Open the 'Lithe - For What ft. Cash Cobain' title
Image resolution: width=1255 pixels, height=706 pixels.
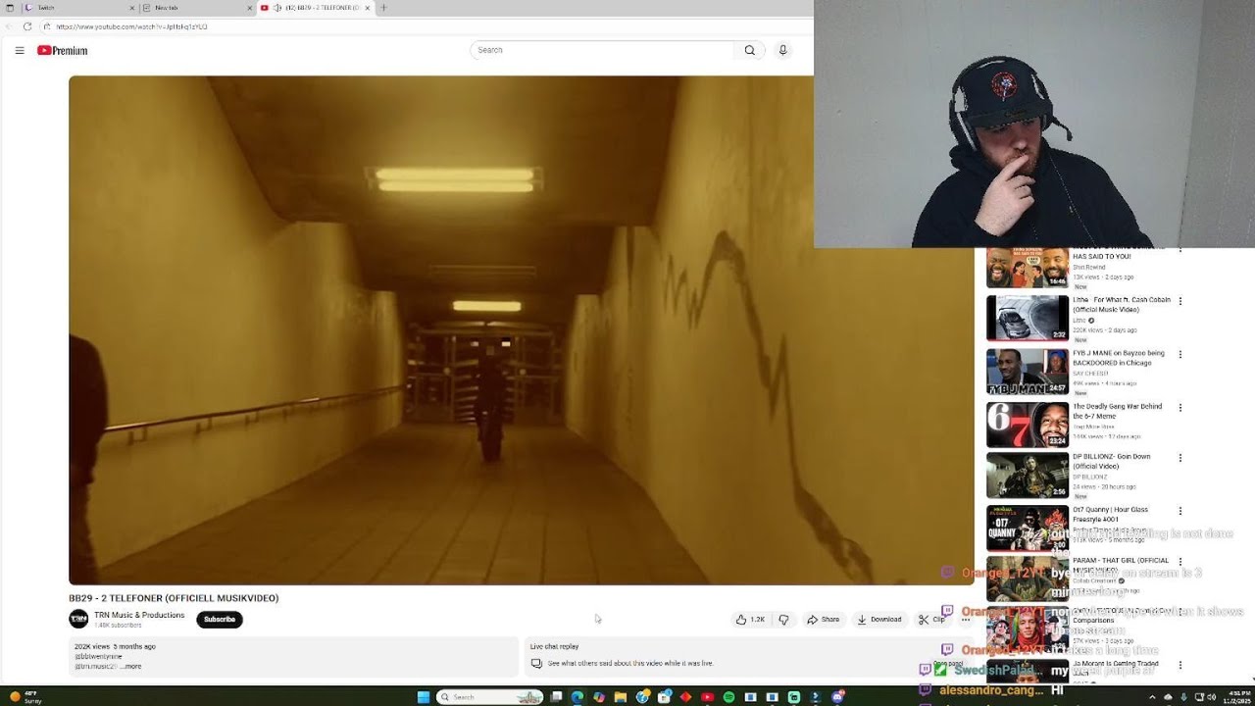pyautogui.click(x=1122, y=305)
